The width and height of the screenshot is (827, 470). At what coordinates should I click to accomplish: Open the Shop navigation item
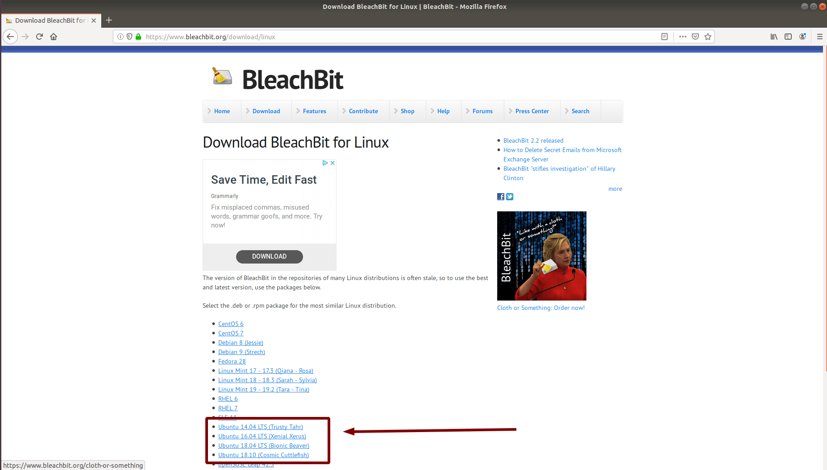[x=407, y=111]
